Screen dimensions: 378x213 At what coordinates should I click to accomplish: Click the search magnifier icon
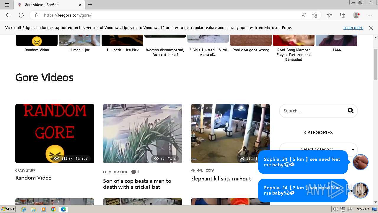tap(351, 111)
